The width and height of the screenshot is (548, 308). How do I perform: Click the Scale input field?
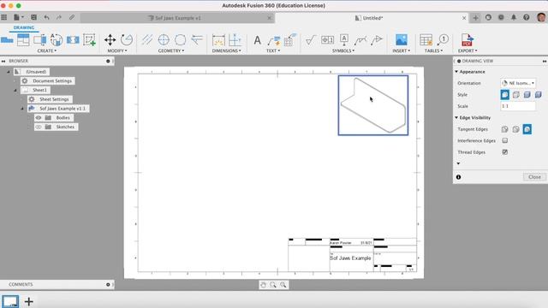pyautogui.click(x=518, y=106)
